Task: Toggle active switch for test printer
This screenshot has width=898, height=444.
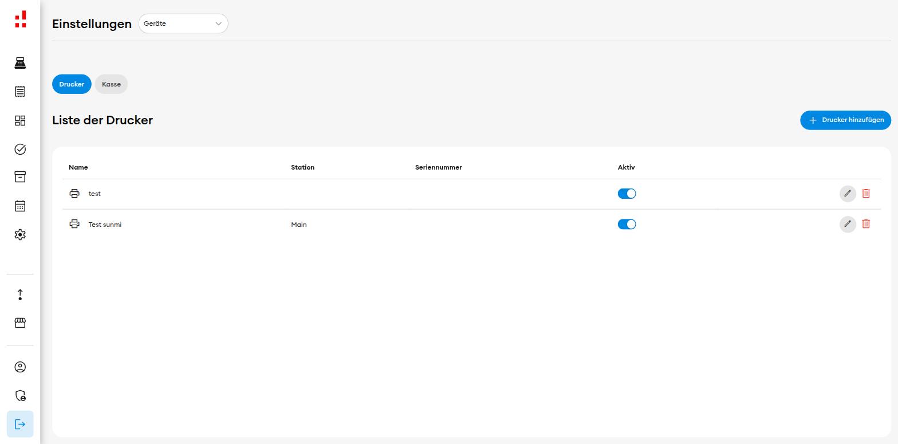Action: [x=627, y=194]
